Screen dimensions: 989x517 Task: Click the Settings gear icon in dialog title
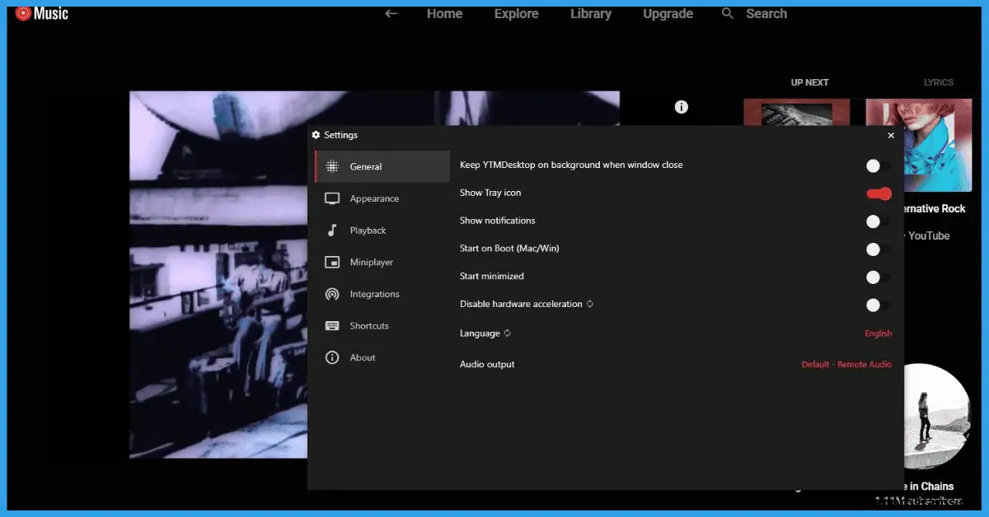316,135
